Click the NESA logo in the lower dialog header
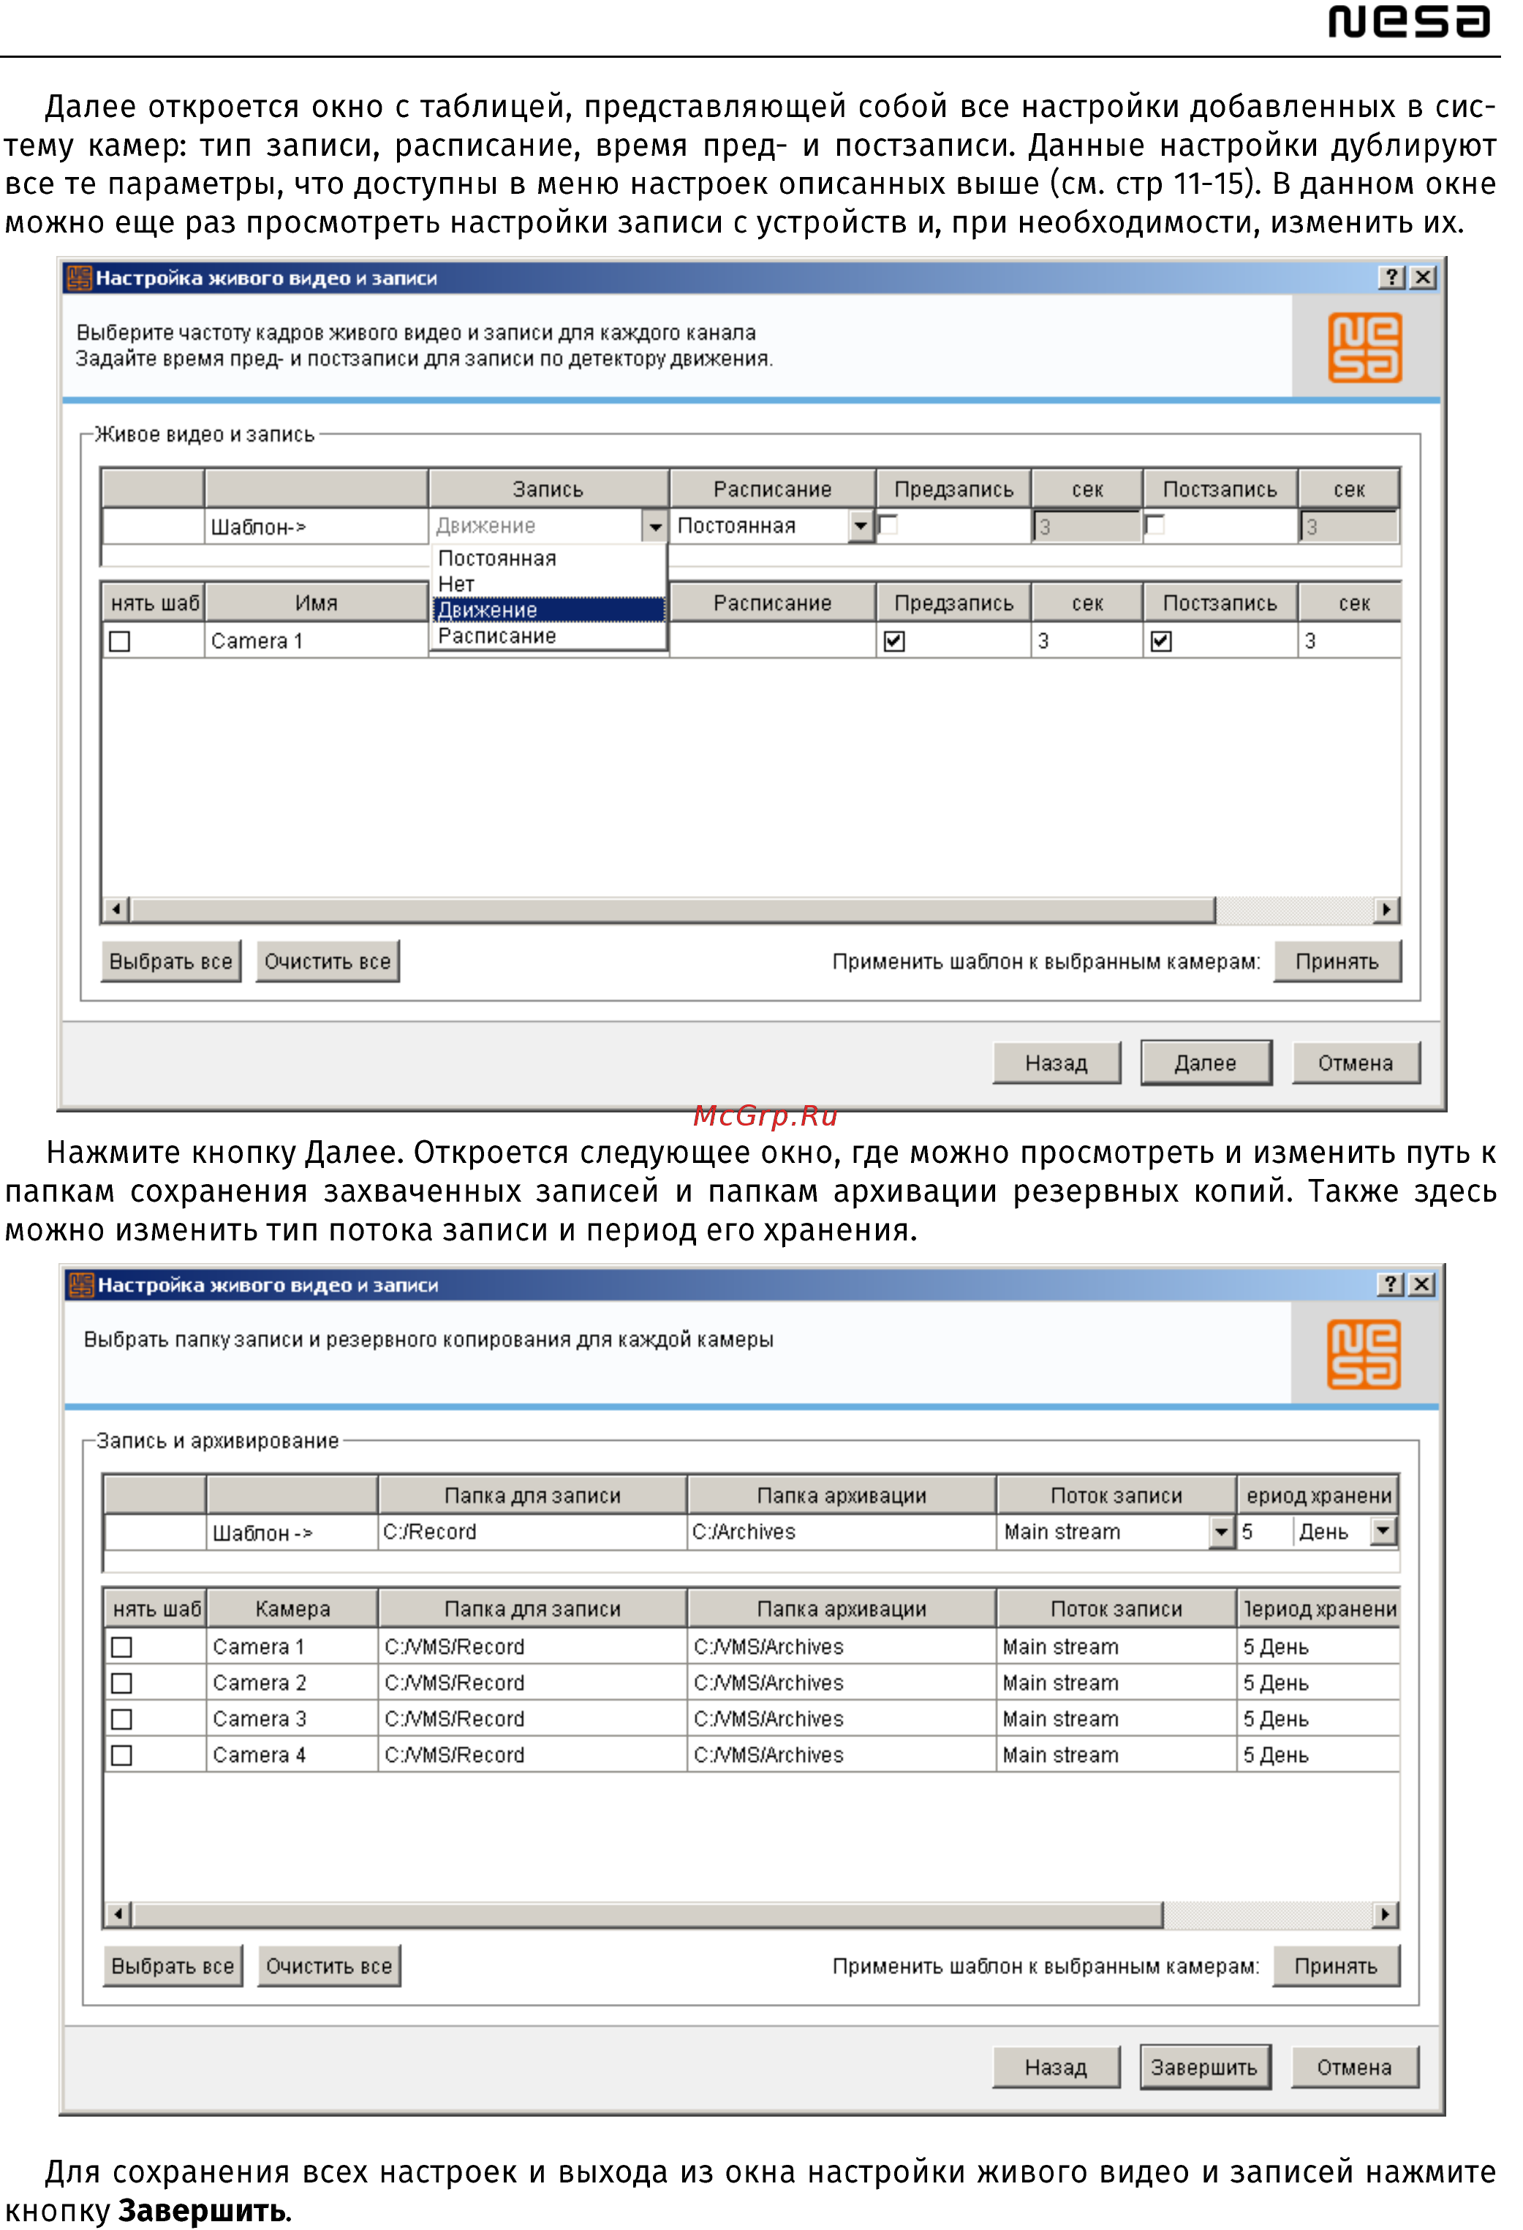 [x=1364, y=1354]
